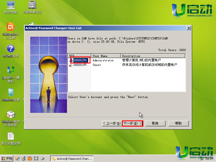Image resolution: width=216 pixels, height=162 pixels.
Task: Launch DiskGenius分区工具 from the desktop
Action: click(x=11, y=31)
